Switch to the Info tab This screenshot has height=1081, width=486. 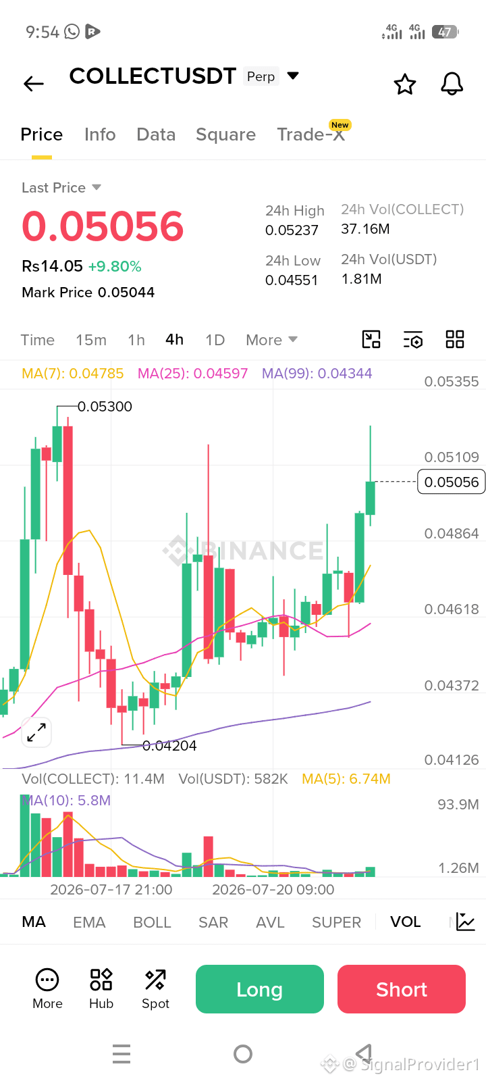point(100,134)
